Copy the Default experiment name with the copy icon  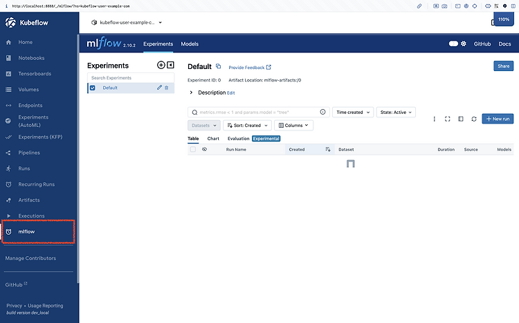pyautogui.click(x=218, y=66)
